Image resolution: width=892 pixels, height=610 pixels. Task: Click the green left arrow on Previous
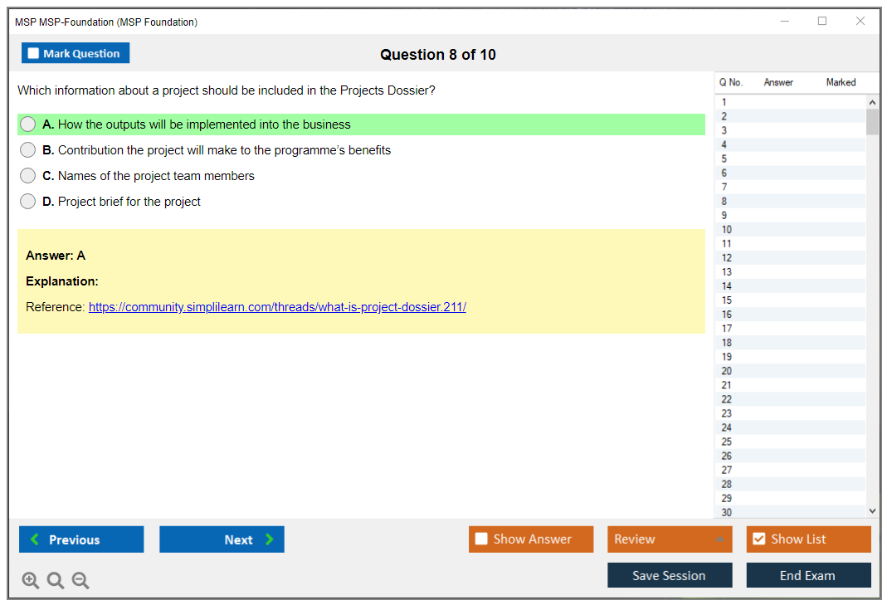pos(35,539)
